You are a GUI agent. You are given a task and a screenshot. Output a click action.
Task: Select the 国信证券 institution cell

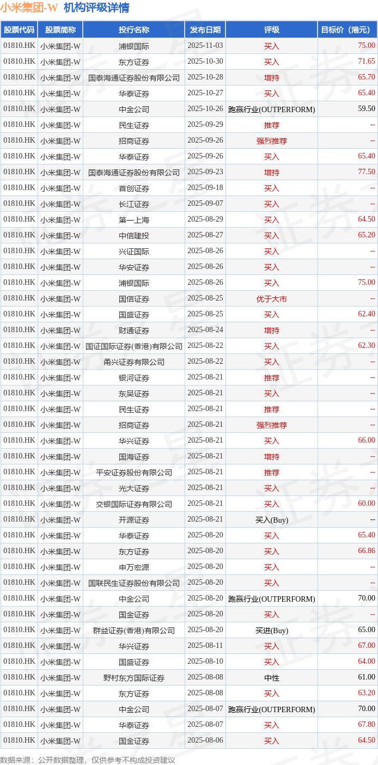[134, 299]
